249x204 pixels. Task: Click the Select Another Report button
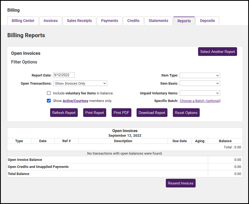[x=217, y=52]
